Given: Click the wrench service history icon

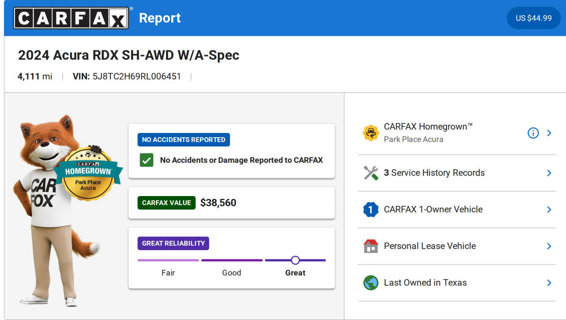Looking at the screenshot, I should (371, 173).
